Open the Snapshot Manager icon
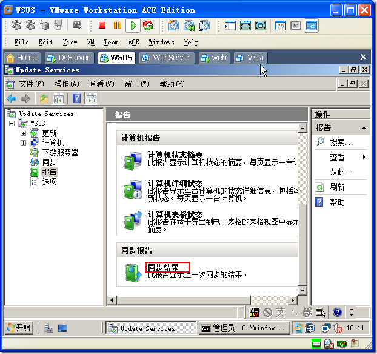Viewport: 377px width, 354px height. click(204, 26)
